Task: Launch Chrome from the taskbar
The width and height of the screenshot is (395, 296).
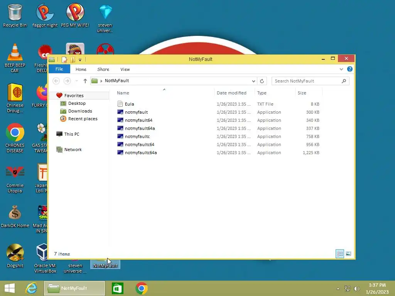Action: point(141,288)
